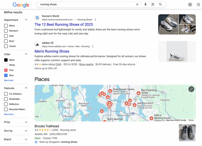The width and height of the screenshot is (202, 146).
Task: Click the magnifying glass search button
Action: tap(160, 5)
